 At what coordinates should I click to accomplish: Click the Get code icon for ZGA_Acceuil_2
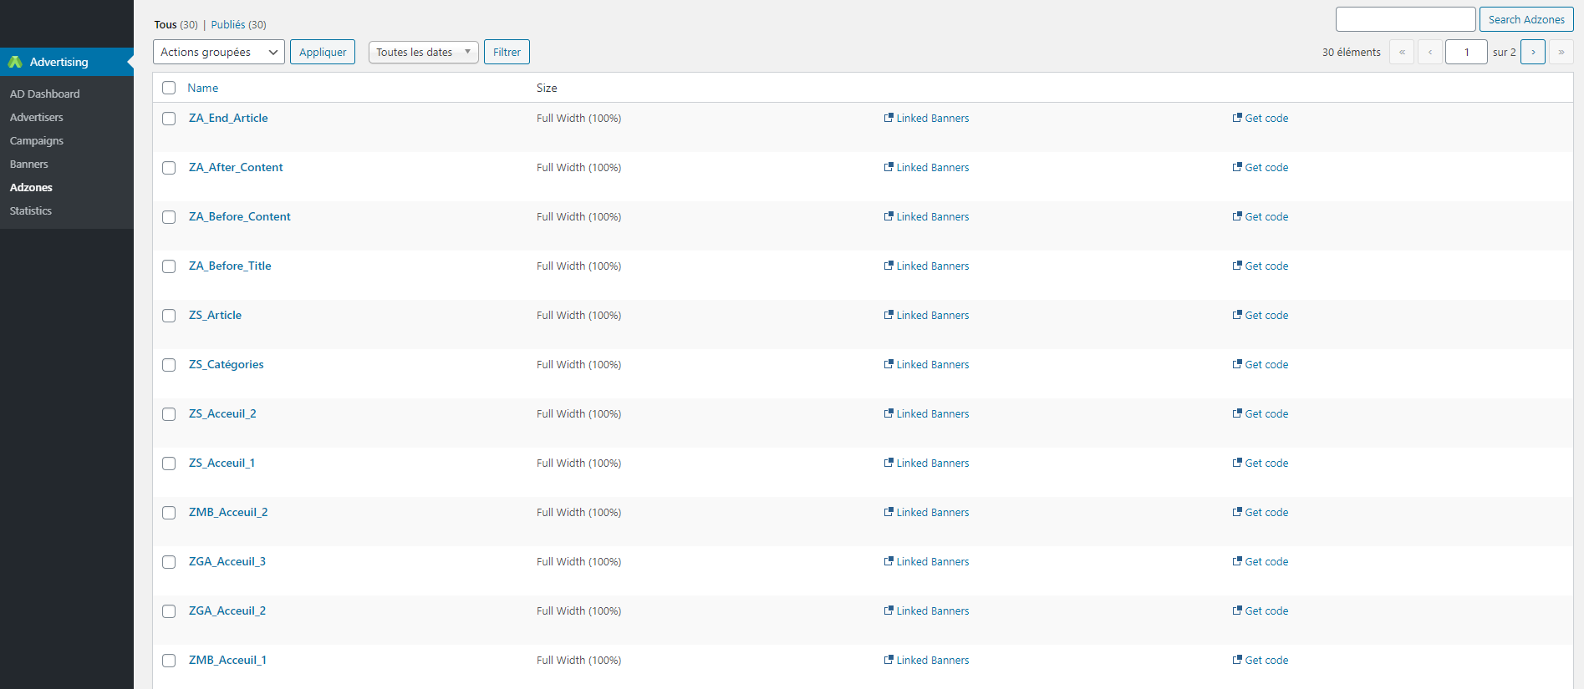click(1237, 610)
